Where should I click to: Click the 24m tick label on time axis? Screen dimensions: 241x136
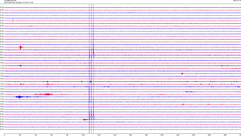194,135
